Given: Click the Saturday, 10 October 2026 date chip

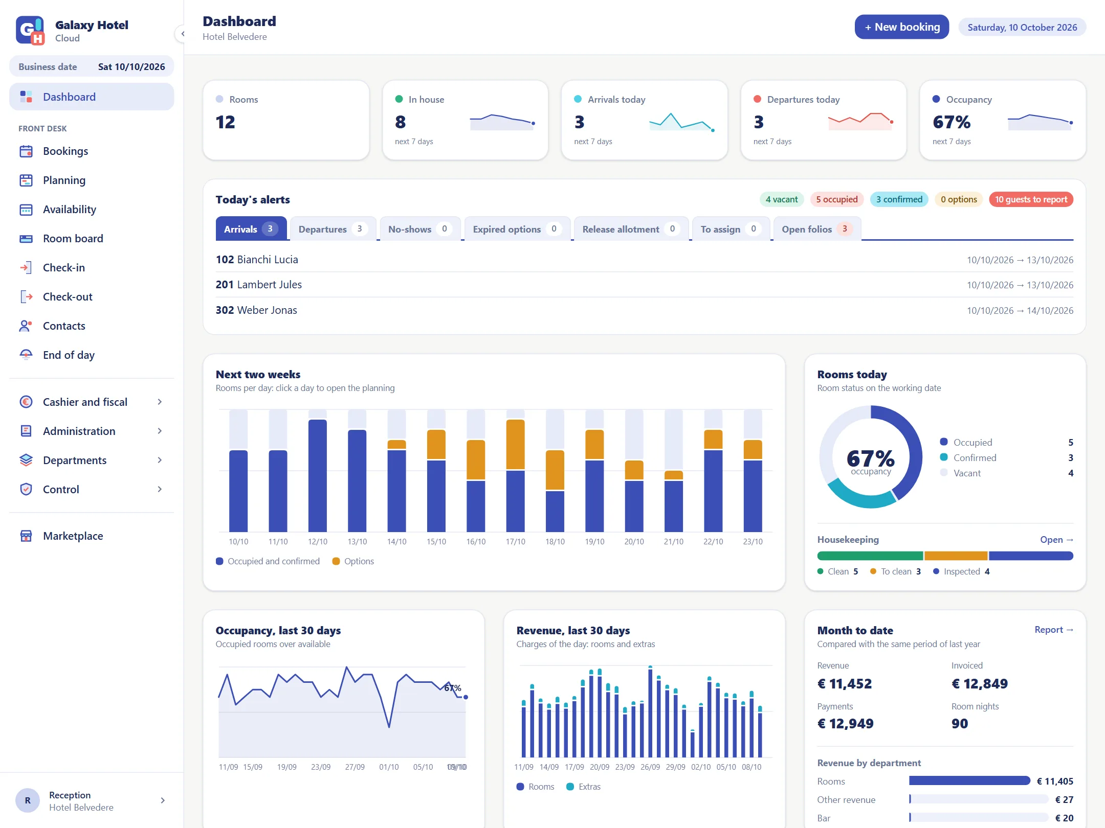Looking at the screenshot, I should click(1022, 28).
